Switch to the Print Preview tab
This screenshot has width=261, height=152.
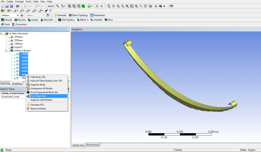coord(93,145)
